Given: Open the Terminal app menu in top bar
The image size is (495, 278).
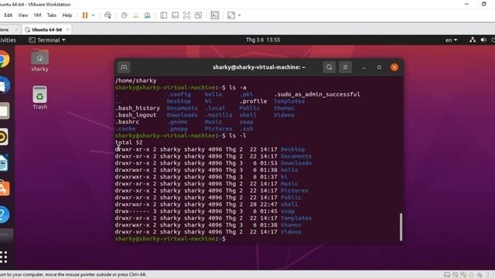Looking at the screenshot, I should [47, 40].
